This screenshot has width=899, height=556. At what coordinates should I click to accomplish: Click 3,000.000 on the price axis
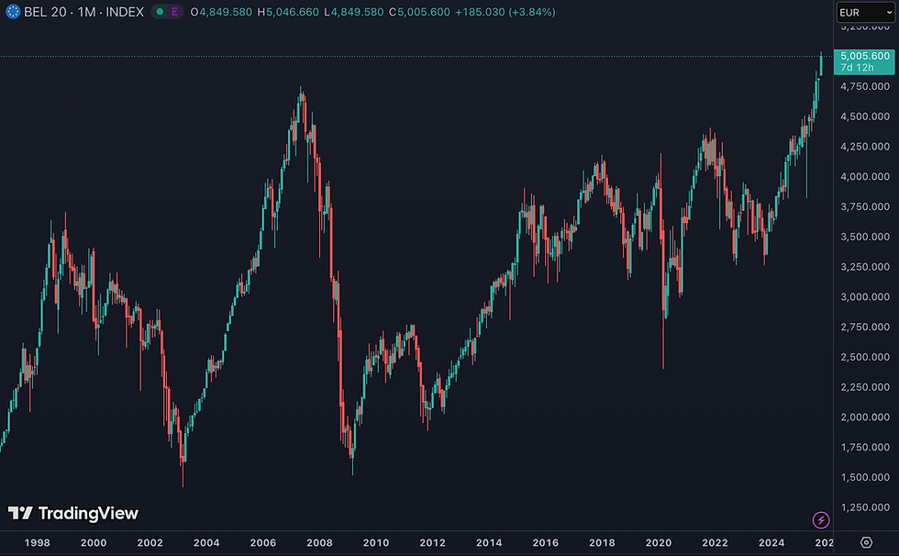coord(864,297)
